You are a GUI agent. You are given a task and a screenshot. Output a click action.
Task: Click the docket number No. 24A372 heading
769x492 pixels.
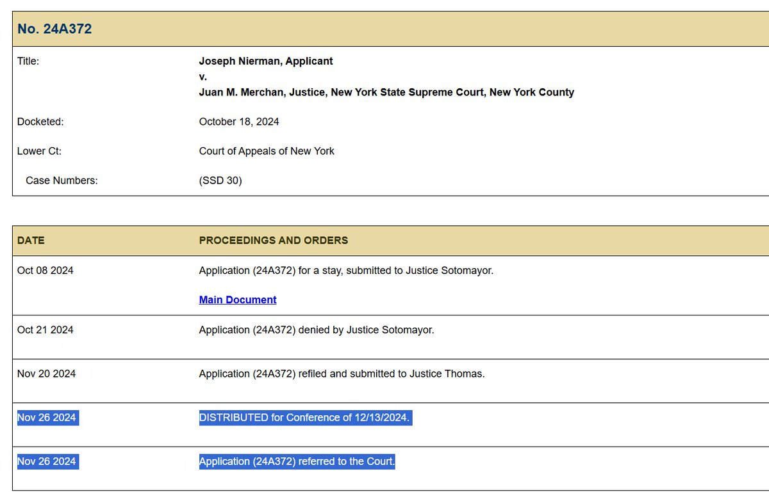54,29
